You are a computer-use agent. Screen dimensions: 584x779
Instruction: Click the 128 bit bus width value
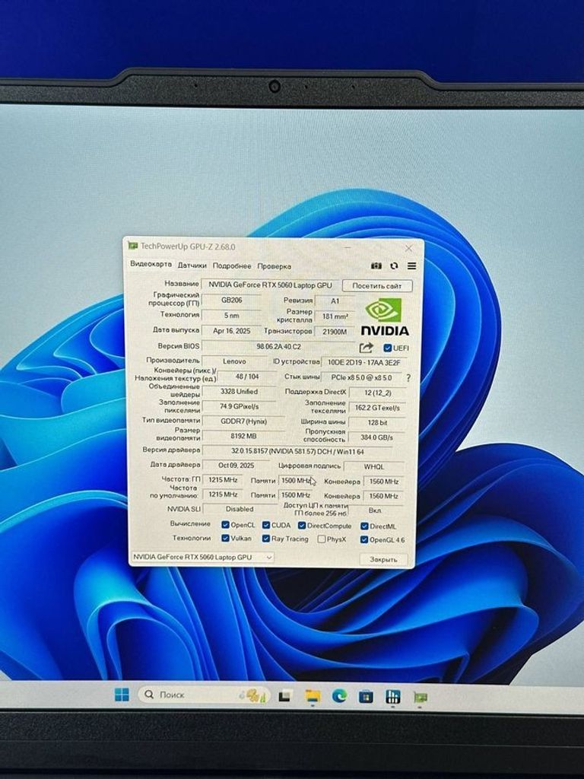point(377,422)
